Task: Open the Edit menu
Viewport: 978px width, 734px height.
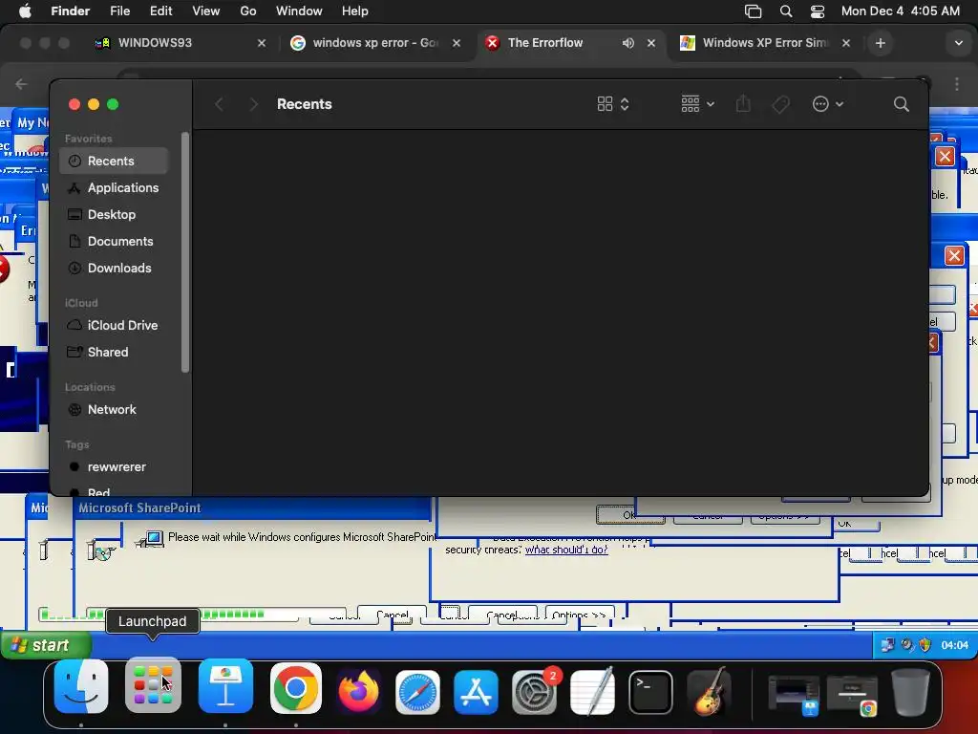Action: click(x=160, y=11)
